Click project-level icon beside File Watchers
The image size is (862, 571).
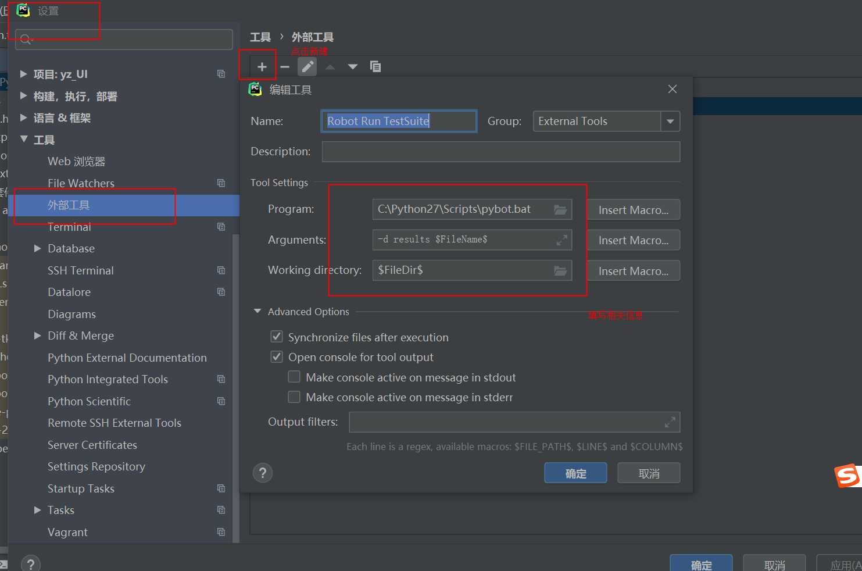(221, 183)
